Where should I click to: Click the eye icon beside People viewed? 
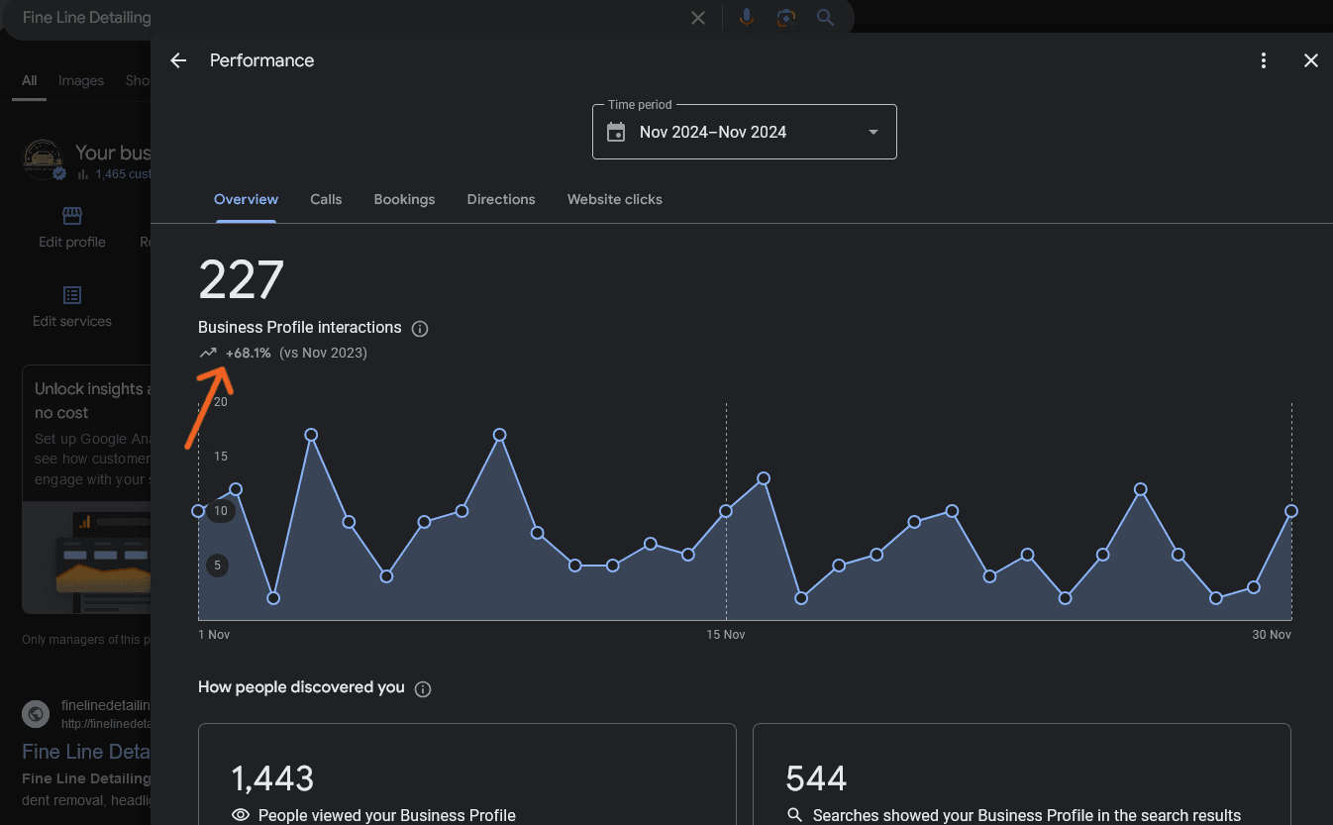pyautogui.click(x=240, y=815)
